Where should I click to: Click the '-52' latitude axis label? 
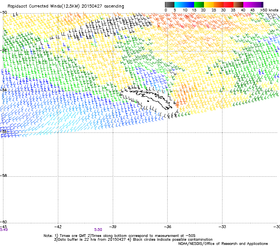click(x=3, y=50)
